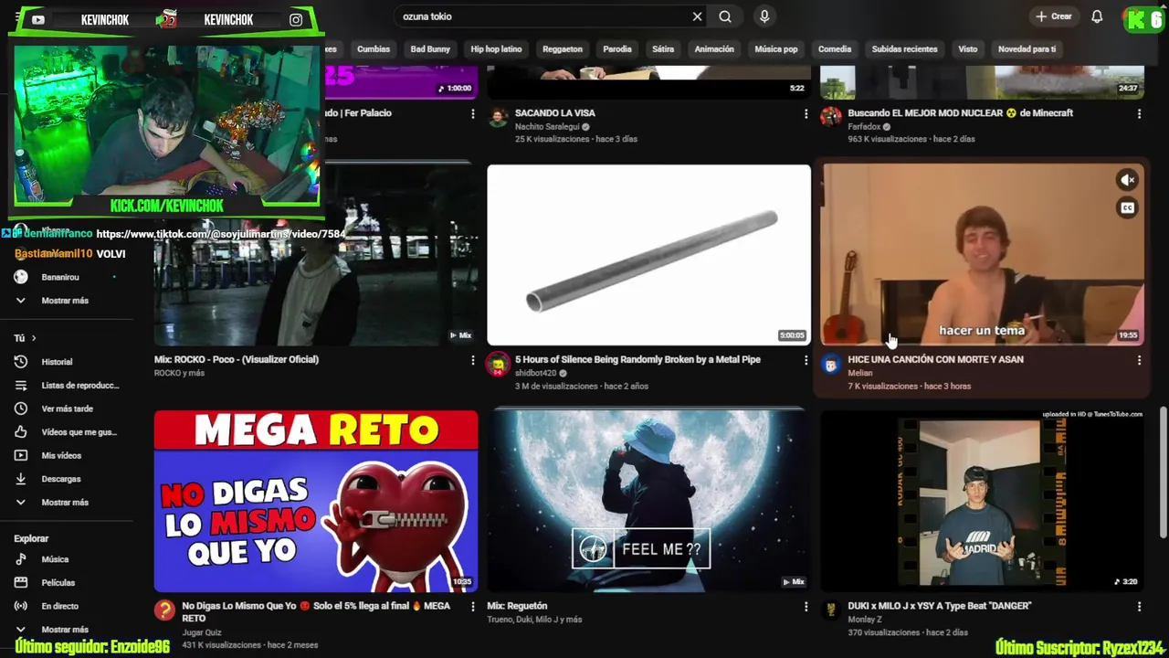Open the Tú section chevron
The height and width of the screenshot is (658, 1169).
(x=34, y=338)
